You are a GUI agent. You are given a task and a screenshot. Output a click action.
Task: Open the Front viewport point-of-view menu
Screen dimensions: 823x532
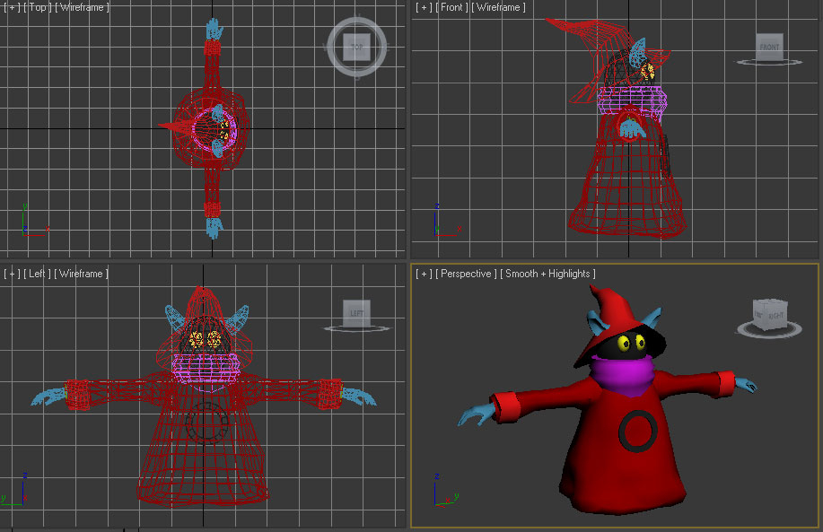(452, 6)
